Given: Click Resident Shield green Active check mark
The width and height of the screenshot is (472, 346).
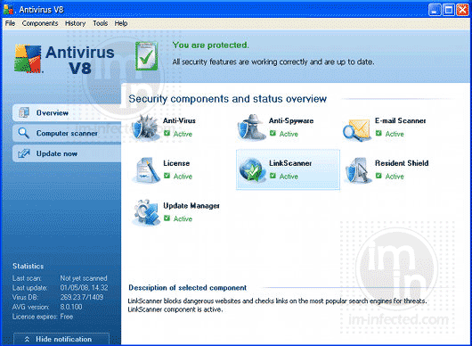Looking at the screenshot, I should (378, 176).
